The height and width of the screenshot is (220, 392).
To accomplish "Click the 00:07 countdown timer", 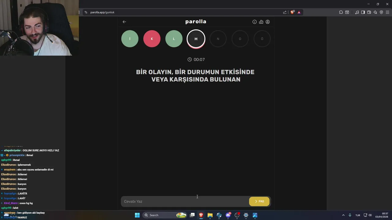I will (x=196, y=60).
